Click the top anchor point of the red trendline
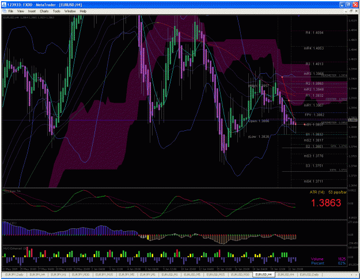The height and width of the screenshot is (279, 360). click(x=282, y=77)
